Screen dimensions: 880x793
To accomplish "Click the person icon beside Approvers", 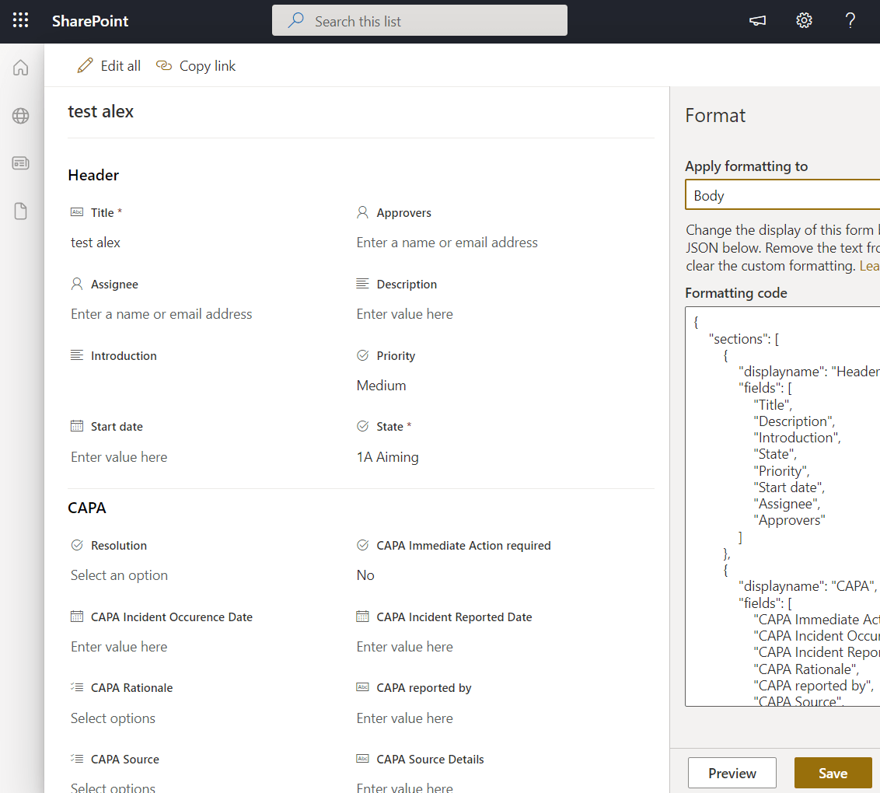I will (361, 212).
